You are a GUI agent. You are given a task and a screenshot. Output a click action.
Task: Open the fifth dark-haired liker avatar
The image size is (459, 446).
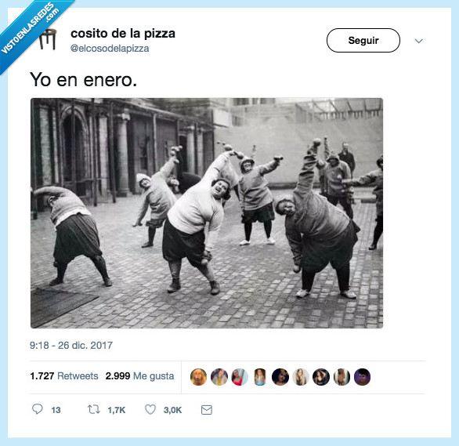(280, 376)
